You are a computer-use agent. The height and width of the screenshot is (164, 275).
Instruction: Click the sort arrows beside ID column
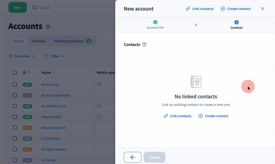(29, 73)
